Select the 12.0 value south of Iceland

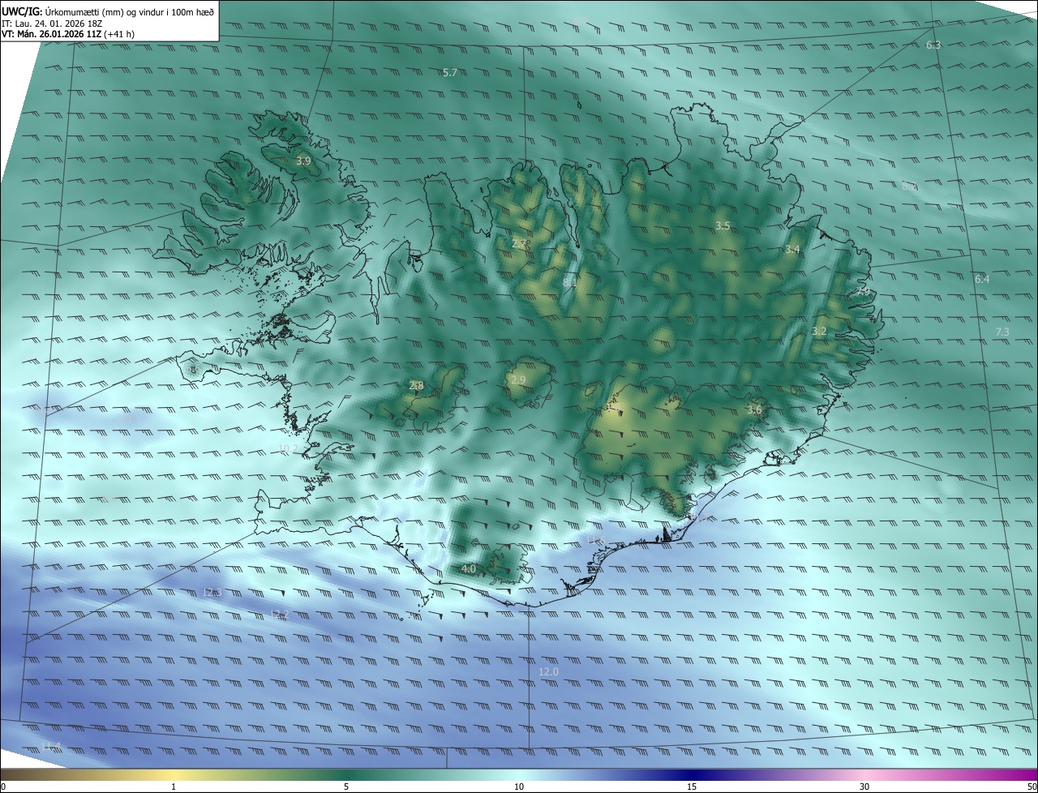[x=548, y=672]
